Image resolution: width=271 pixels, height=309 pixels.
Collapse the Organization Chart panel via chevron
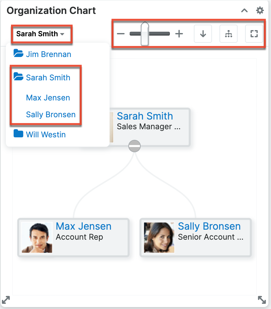click(244, 10)
